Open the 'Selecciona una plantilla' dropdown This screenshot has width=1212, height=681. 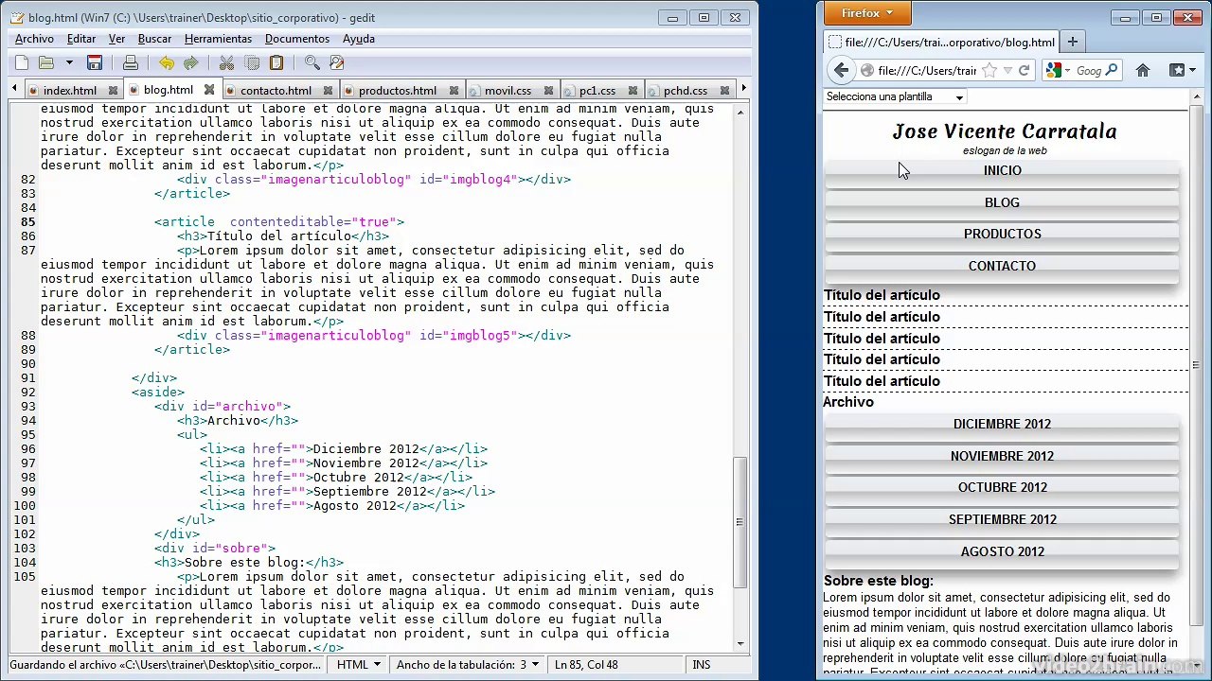click(895, 97)
